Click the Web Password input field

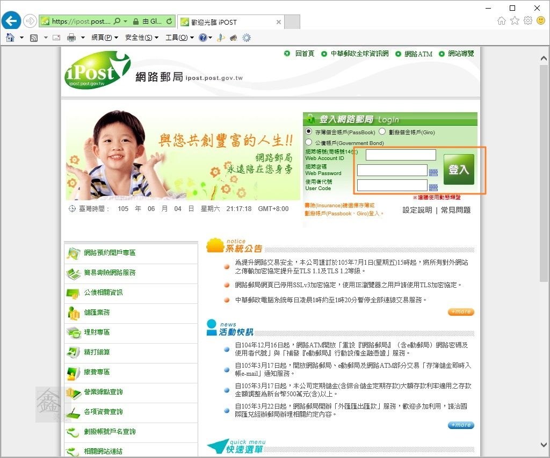pos(392,170)
